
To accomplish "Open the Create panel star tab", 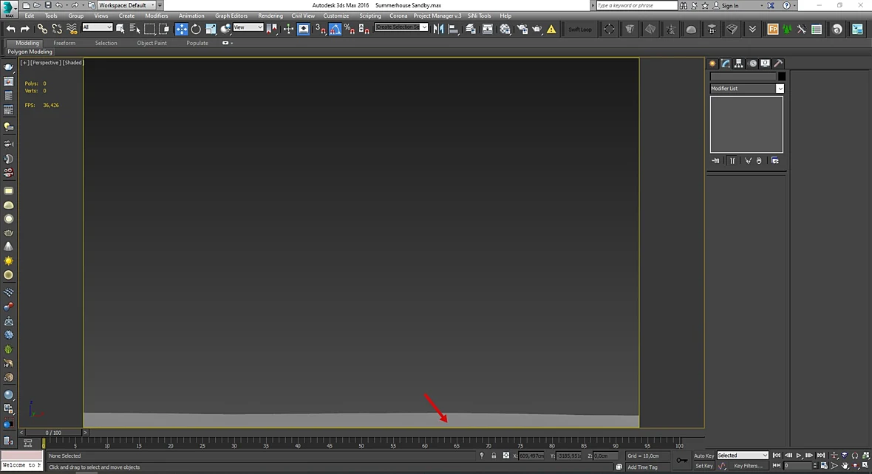I will 712,63.
